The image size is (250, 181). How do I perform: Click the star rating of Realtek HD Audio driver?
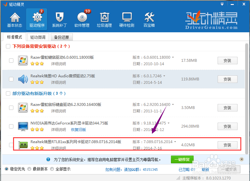pos(37,82)
